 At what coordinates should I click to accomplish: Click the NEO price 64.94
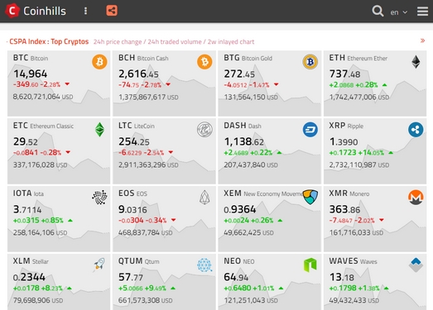point(236,277)
